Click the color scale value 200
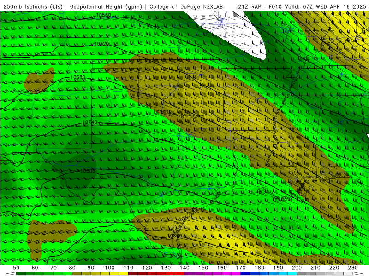The height and width of the screenshot is (276, 369). point(297,268)
